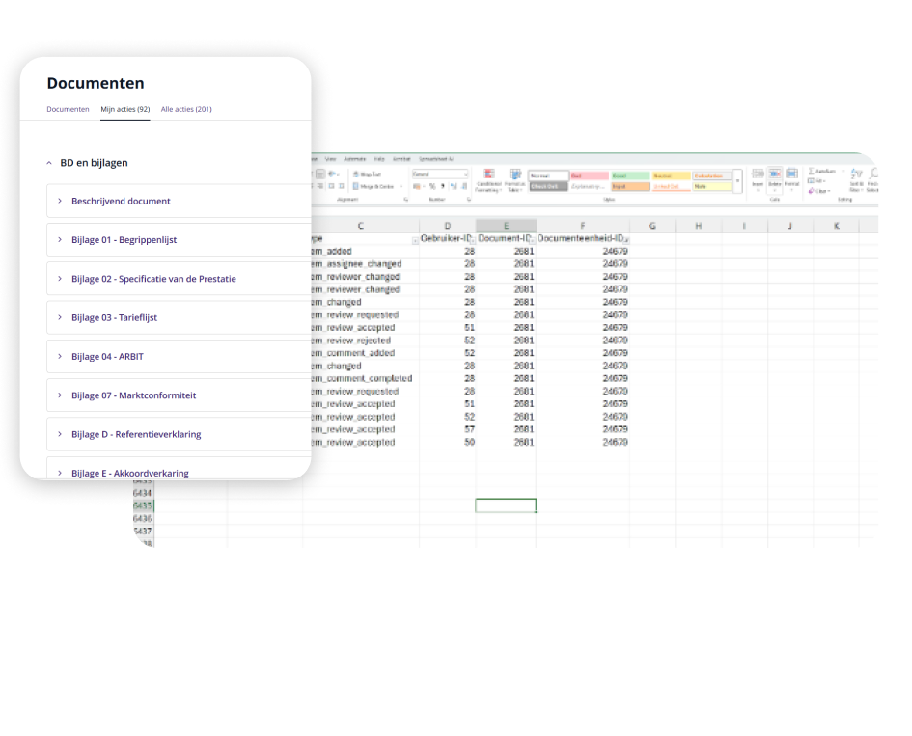
Task: Switch to Mijn acties (92) tab
Action: pyautogui.click(x=125, y=109)
